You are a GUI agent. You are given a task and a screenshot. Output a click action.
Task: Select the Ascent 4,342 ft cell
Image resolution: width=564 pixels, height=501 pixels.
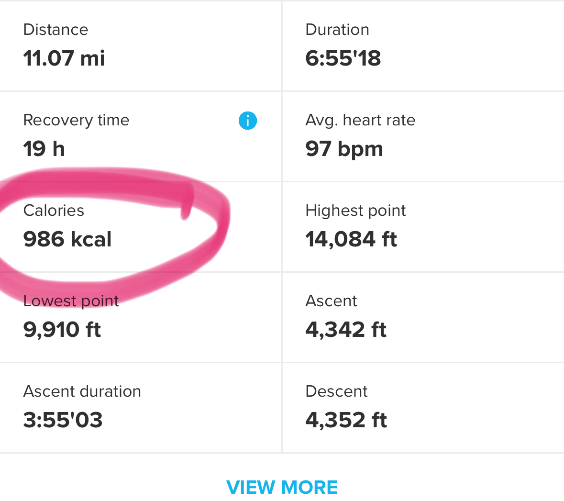(x=423, y=317)
